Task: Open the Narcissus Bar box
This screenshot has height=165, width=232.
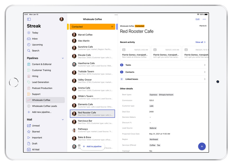Action: 92,122
